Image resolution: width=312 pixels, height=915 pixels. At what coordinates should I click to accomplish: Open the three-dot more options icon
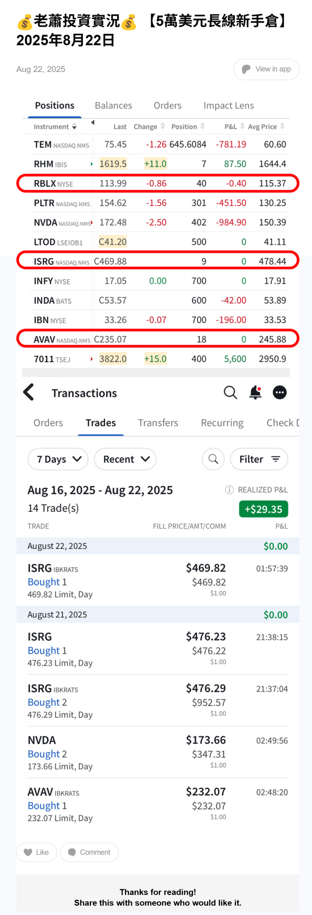tap(279, 392)
